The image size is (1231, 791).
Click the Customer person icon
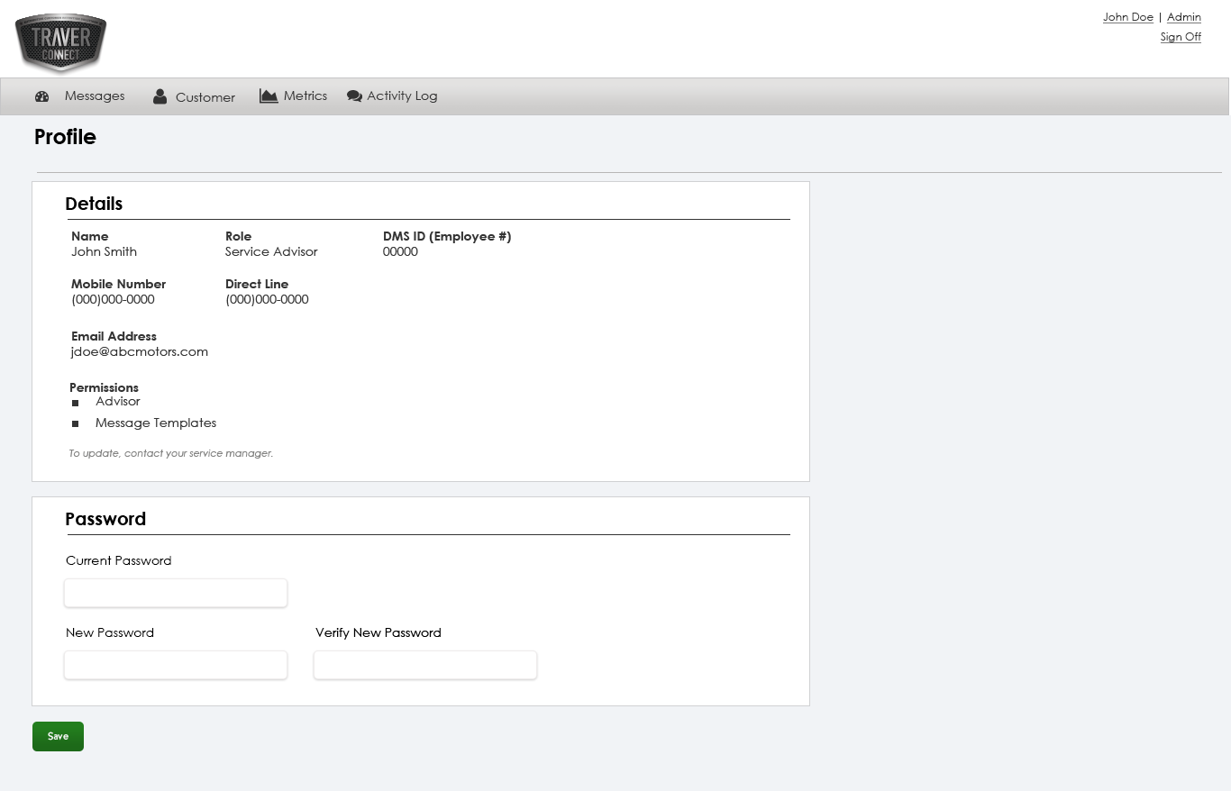tap(160, 96)
